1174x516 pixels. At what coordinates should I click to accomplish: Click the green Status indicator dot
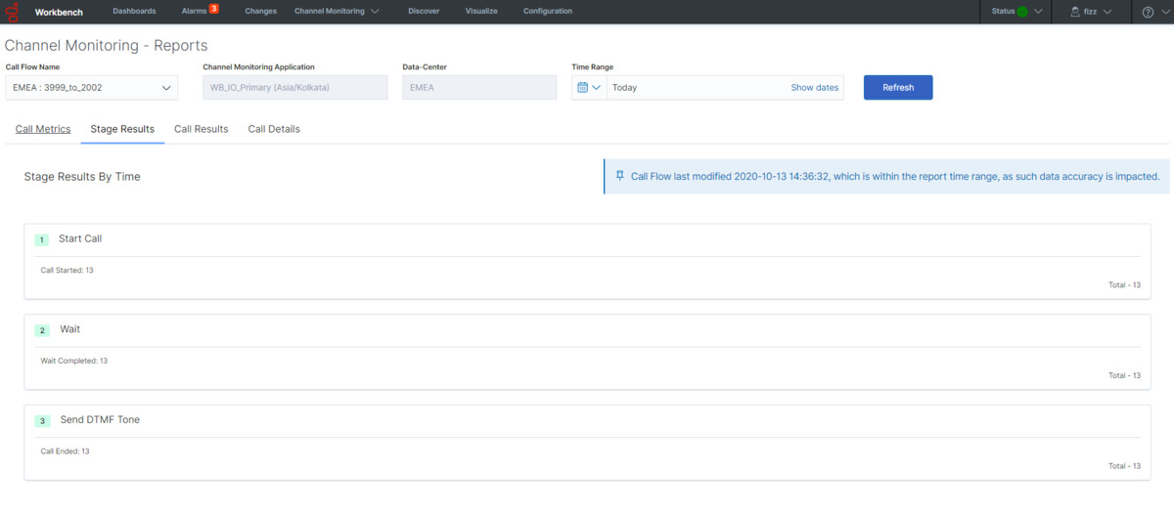(1022, 12)
